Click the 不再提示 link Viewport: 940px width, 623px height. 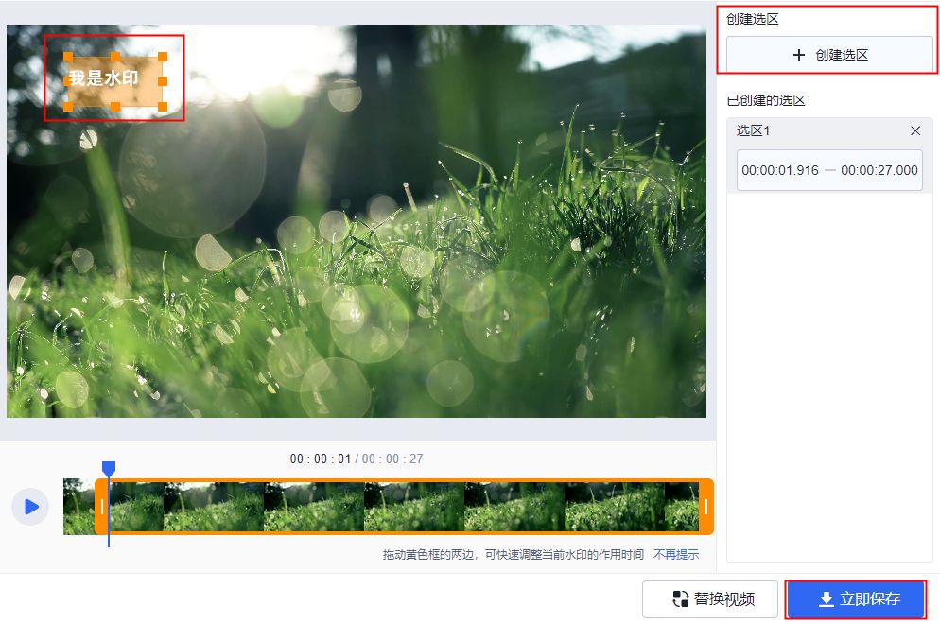click(675, 554)
